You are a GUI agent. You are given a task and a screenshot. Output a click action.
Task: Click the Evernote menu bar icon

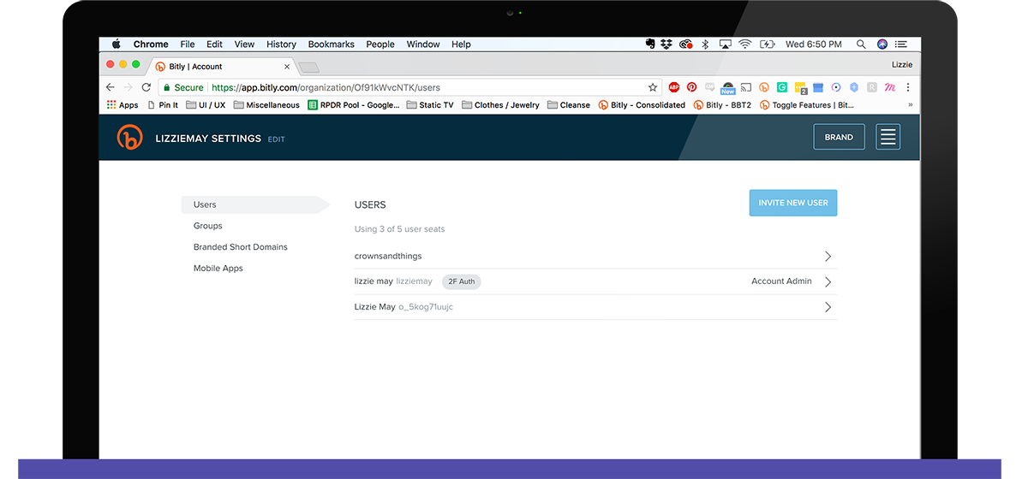pyautogui.click(x=651, y=44)
